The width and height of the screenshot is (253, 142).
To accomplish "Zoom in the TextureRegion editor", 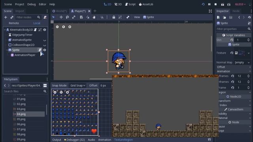I will click(68, 92).
